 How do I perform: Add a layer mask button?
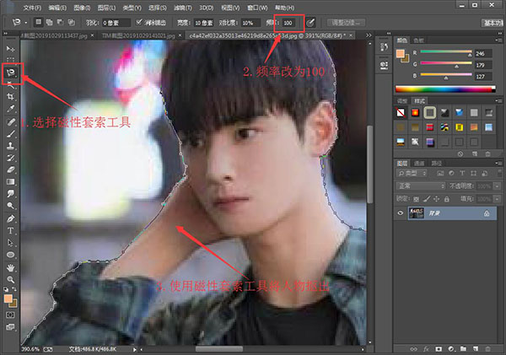click(439, 349)
